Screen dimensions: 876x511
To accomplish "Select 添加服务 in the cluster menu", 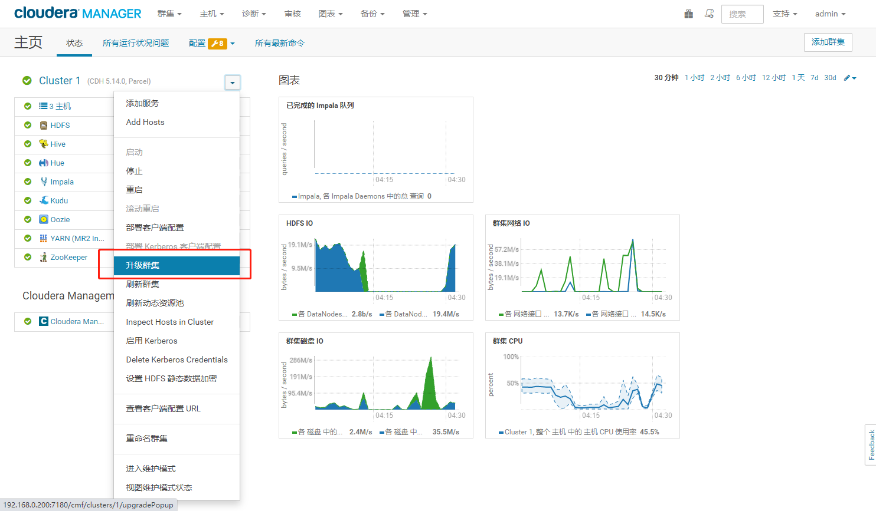I will [x=176, y=103].
